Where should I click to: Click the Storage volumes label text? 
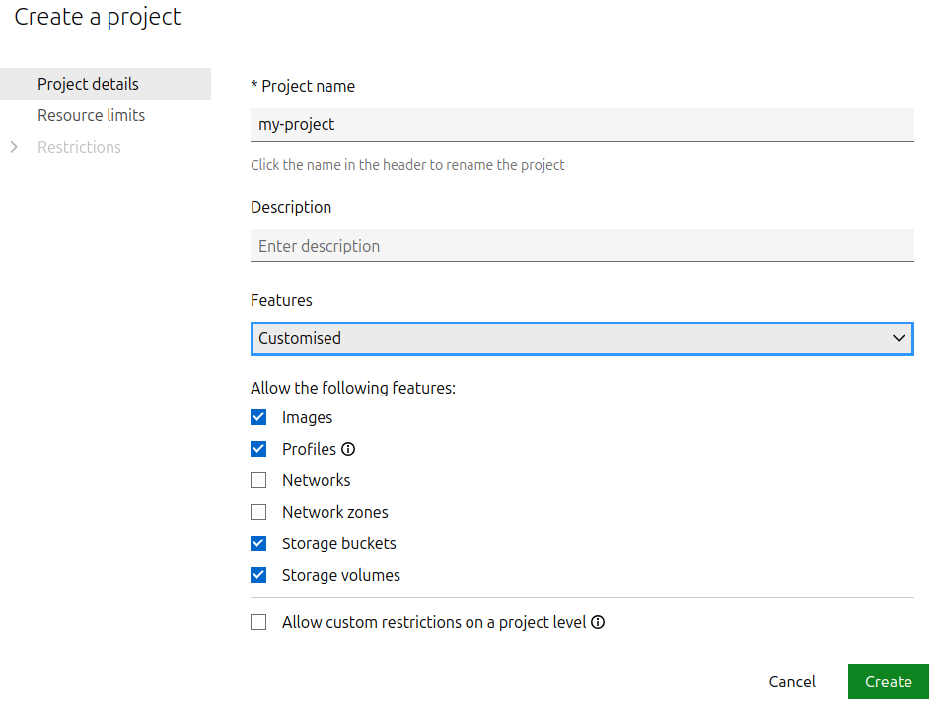[x=341, y=575]
